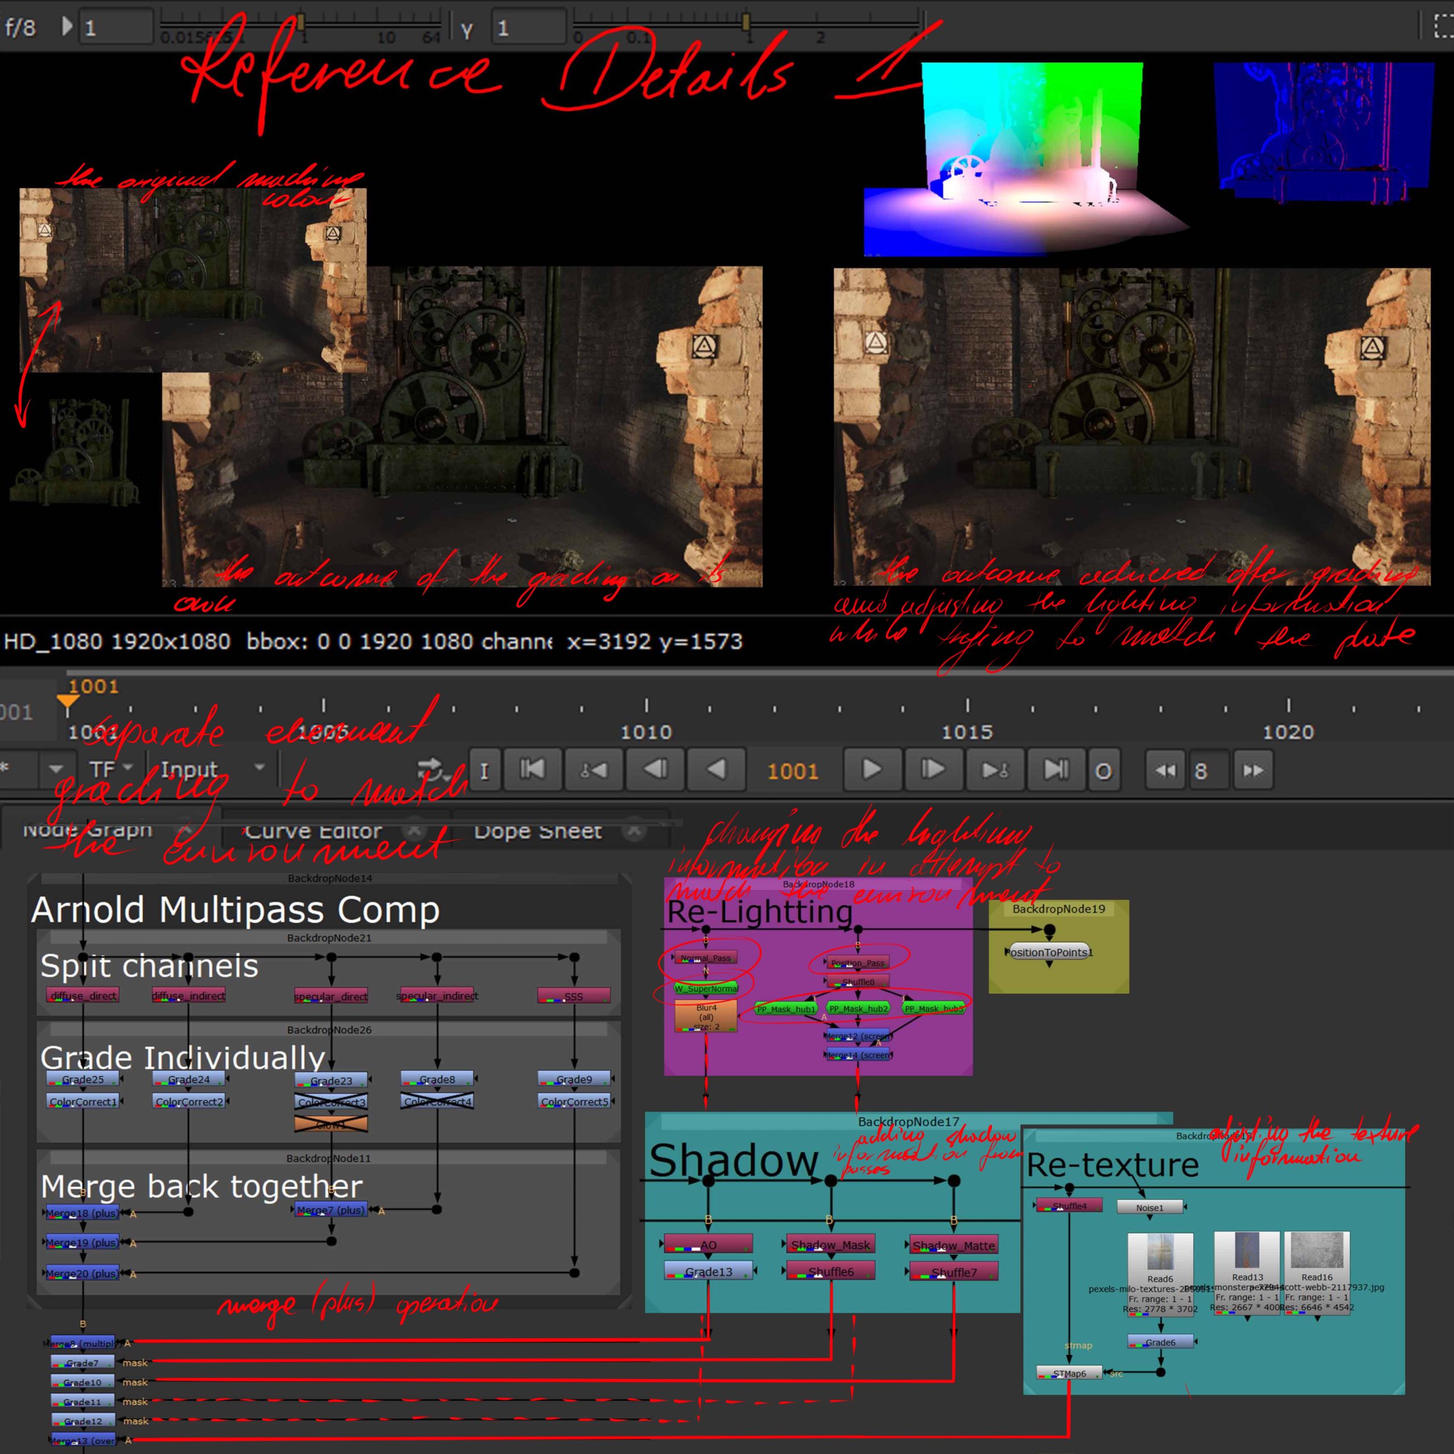Select the Normal_Pass node
Image resolution: width=1454 pixels, height=1454 pixels.
[706, 957]
